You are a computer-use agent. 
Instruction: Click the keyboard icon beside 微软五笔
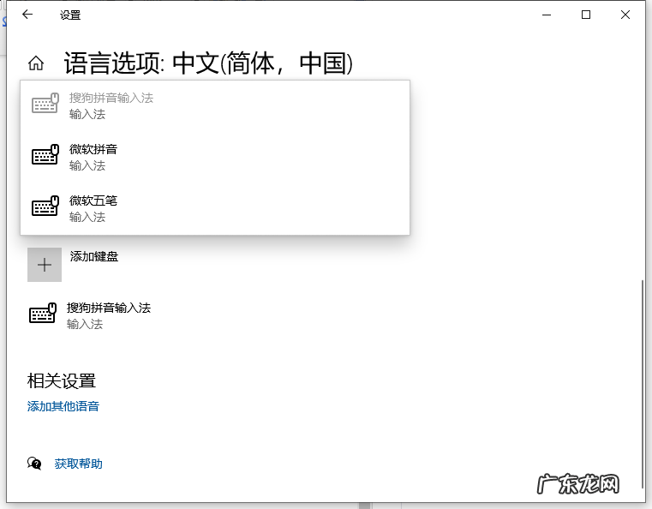[x=45, y=206]
